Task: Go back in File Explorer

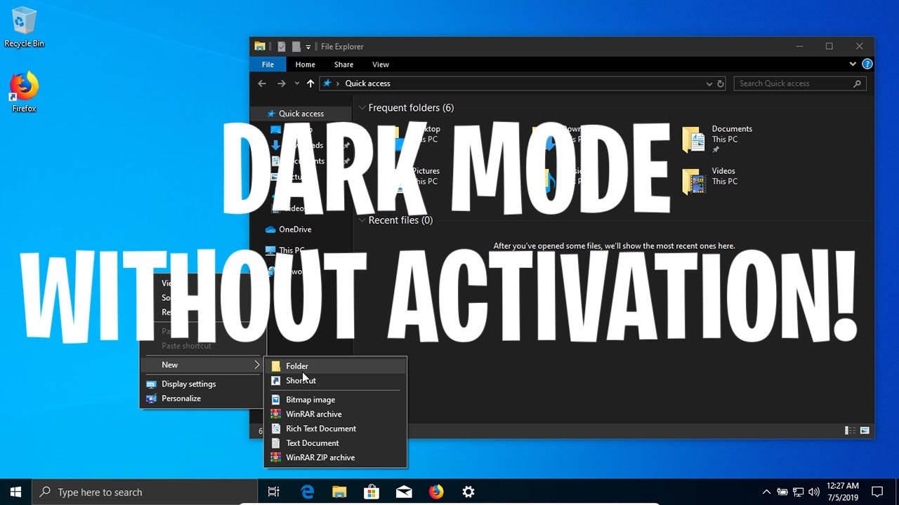Action: click(x=262, y=83)
